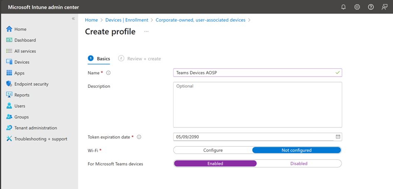Open Endpoint security in sidebar
This screenshot has width=393, height=189.
pyautogui.click(x=31, y=84)
